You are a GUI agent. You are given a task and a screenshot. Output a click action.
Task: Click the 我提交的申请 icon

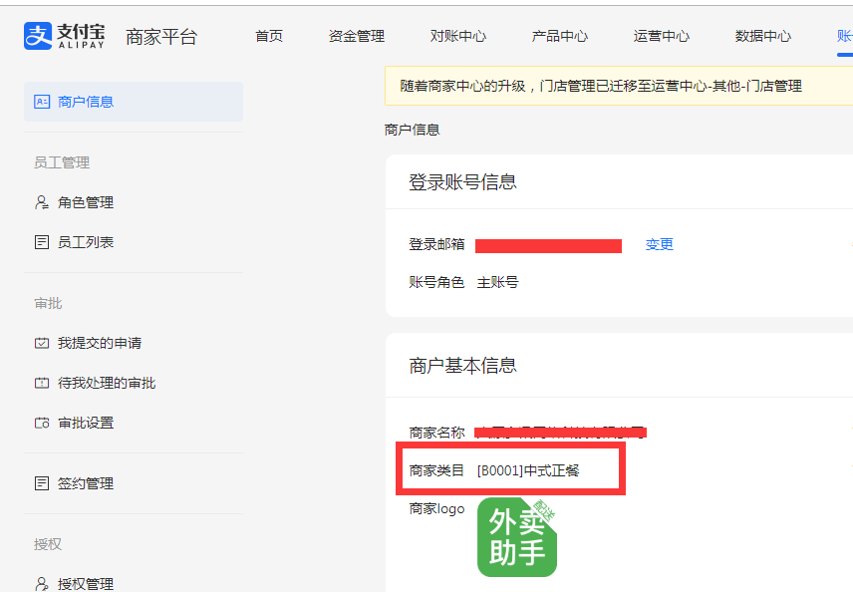coord(42,343)
